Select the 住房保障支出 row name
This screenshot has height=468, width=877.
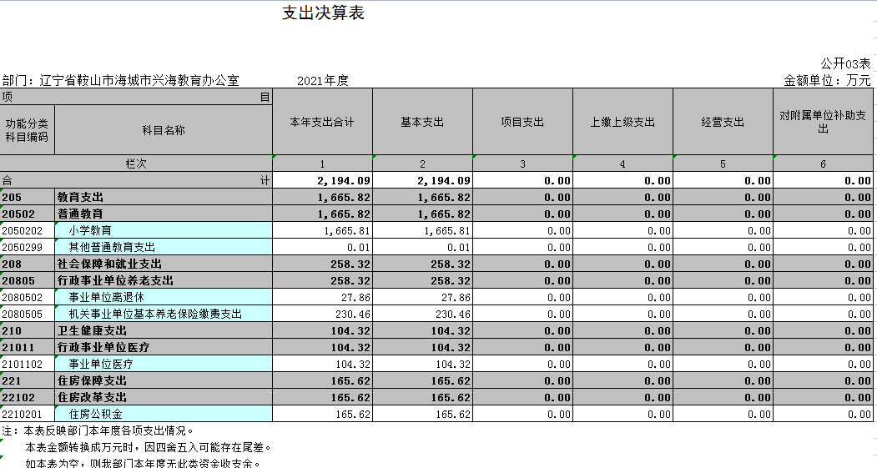pos(164,380)
